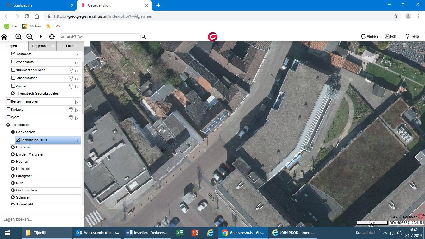Activate the crosshair locate tool
The height and width of the screenshot is (239, 425).
pos(52,37)
